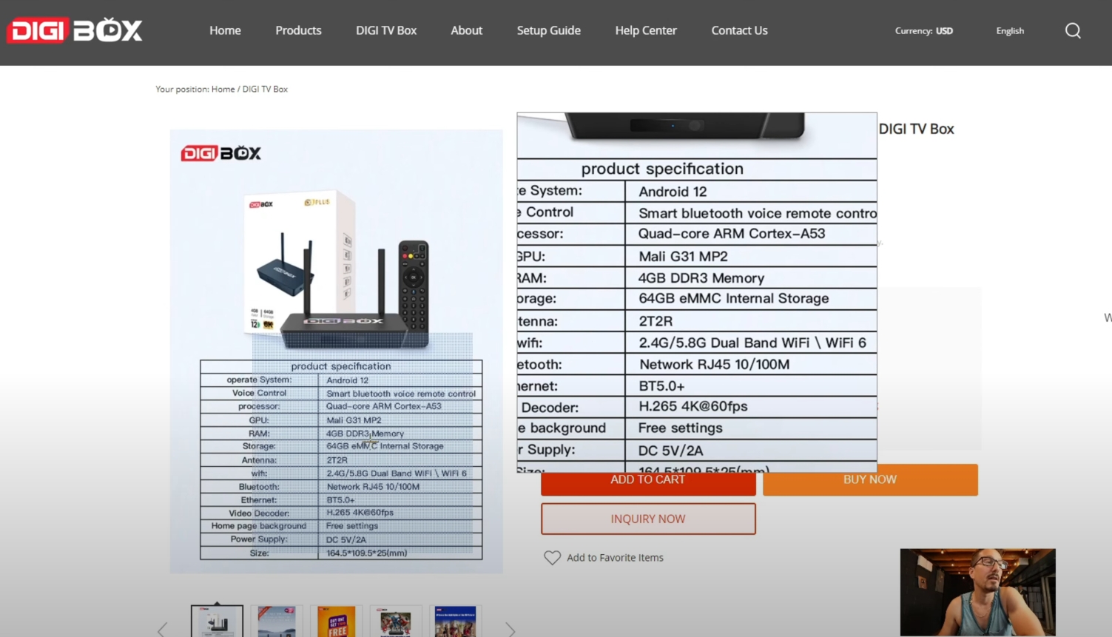The height and width of the screenshot is (637, 1112).
Task: Open the Setup Guide menu item
Action: (548, 30)
